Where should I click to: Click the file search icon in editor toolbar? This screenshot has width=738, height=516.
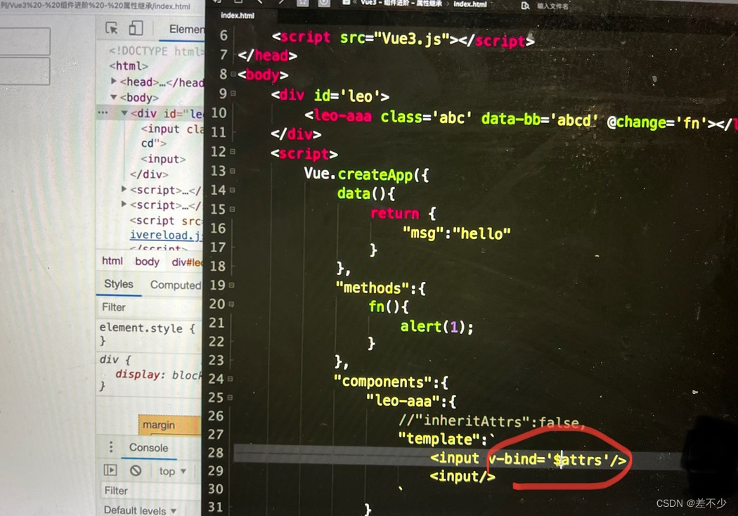525,6
